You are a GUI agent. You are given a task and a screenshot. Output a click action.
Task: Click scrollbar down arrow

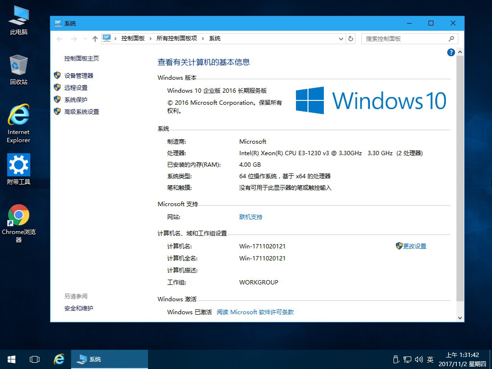(460, 318)
